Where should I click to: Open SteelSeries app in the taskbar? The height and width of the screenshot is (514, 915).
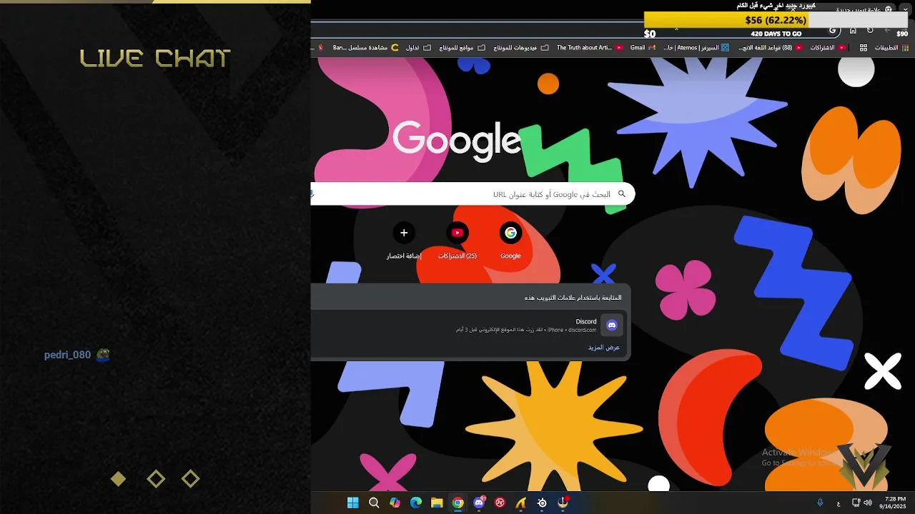[x=543, y=503]
